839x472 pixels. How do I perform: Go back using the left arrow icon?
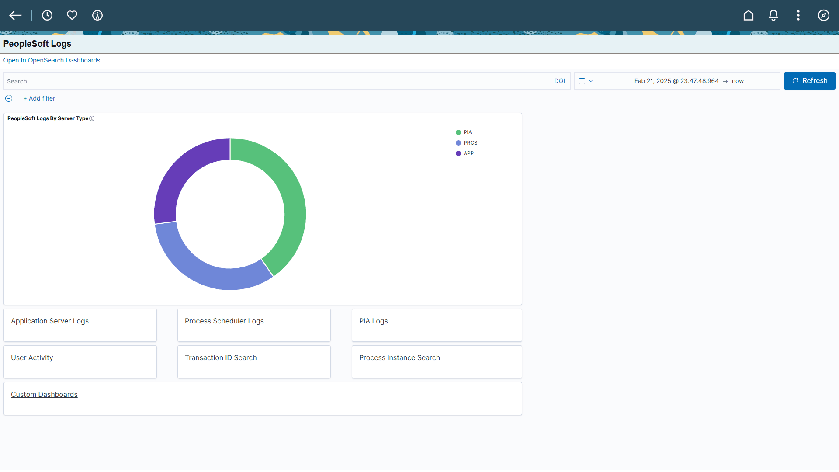[x=15, y=15]
